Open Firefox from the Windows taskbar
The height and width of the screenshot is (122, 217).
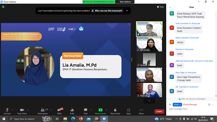pos(81,119)
